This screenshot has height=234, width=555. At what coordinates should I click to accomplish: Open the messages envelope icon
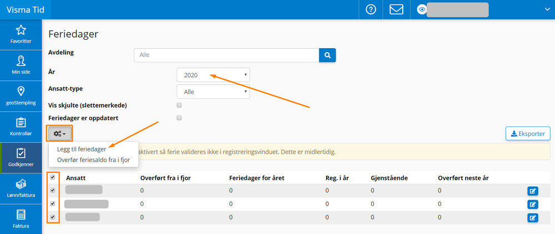(x=396, y=9)
